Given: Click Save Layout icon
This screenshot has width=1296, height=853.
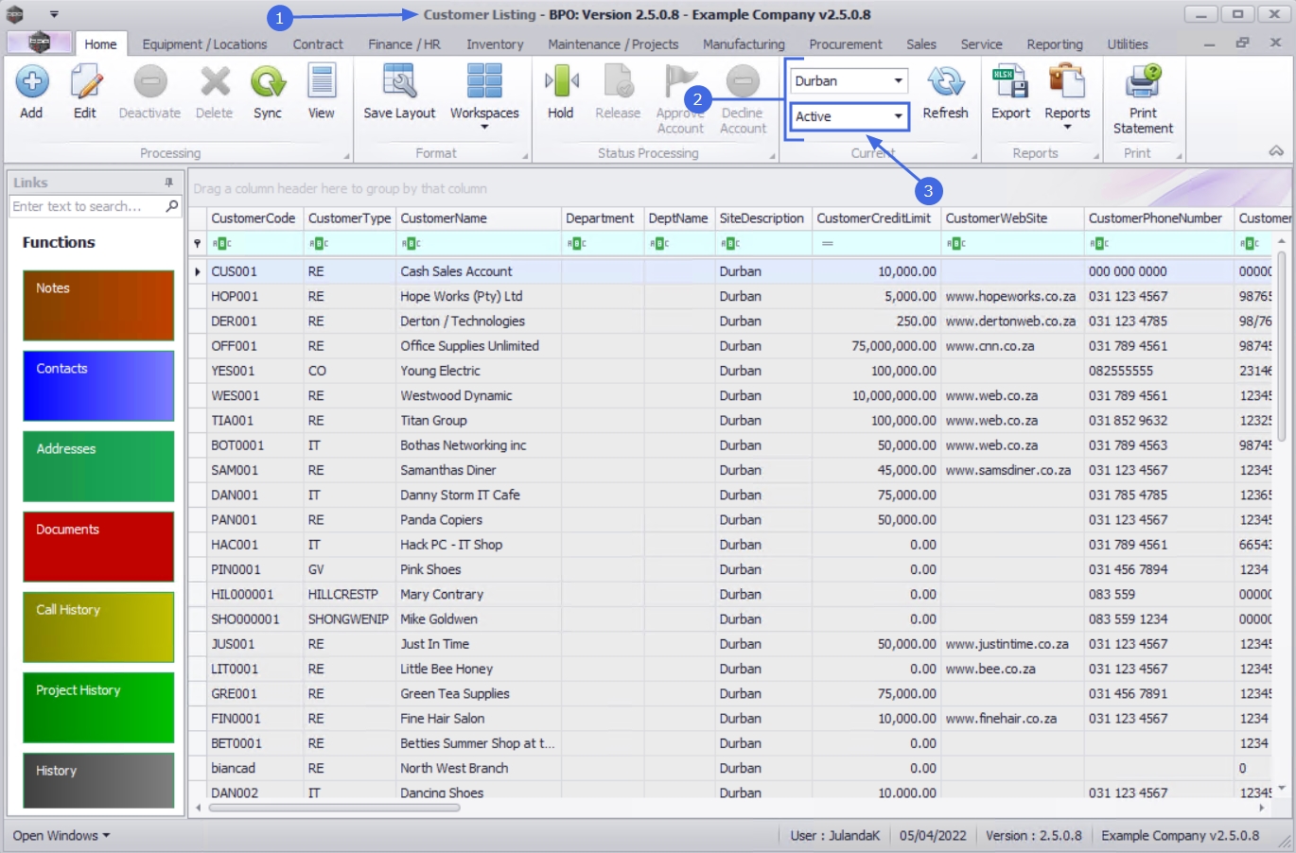Looking at the screenshot, I should [399, 84].
